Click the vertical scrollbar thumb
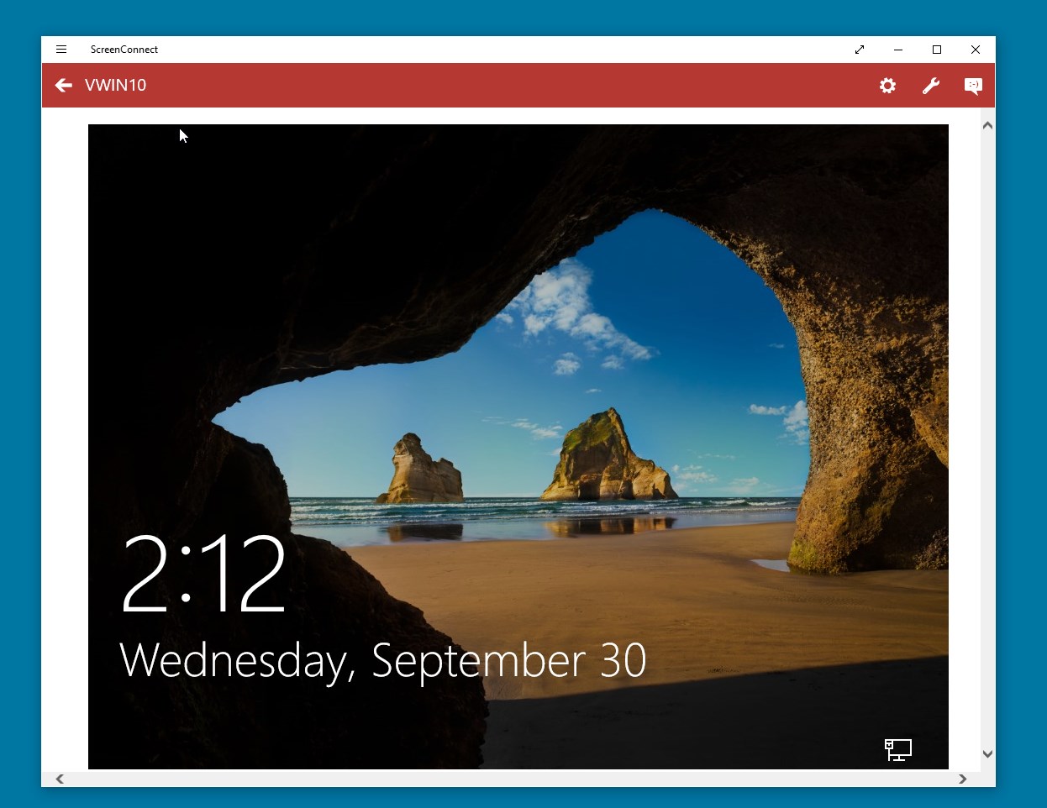 coord(987,437)
